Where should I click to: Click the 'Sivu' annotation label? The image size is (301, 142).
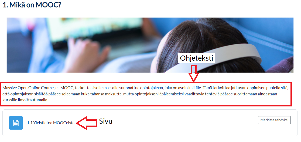pos(105,121)
